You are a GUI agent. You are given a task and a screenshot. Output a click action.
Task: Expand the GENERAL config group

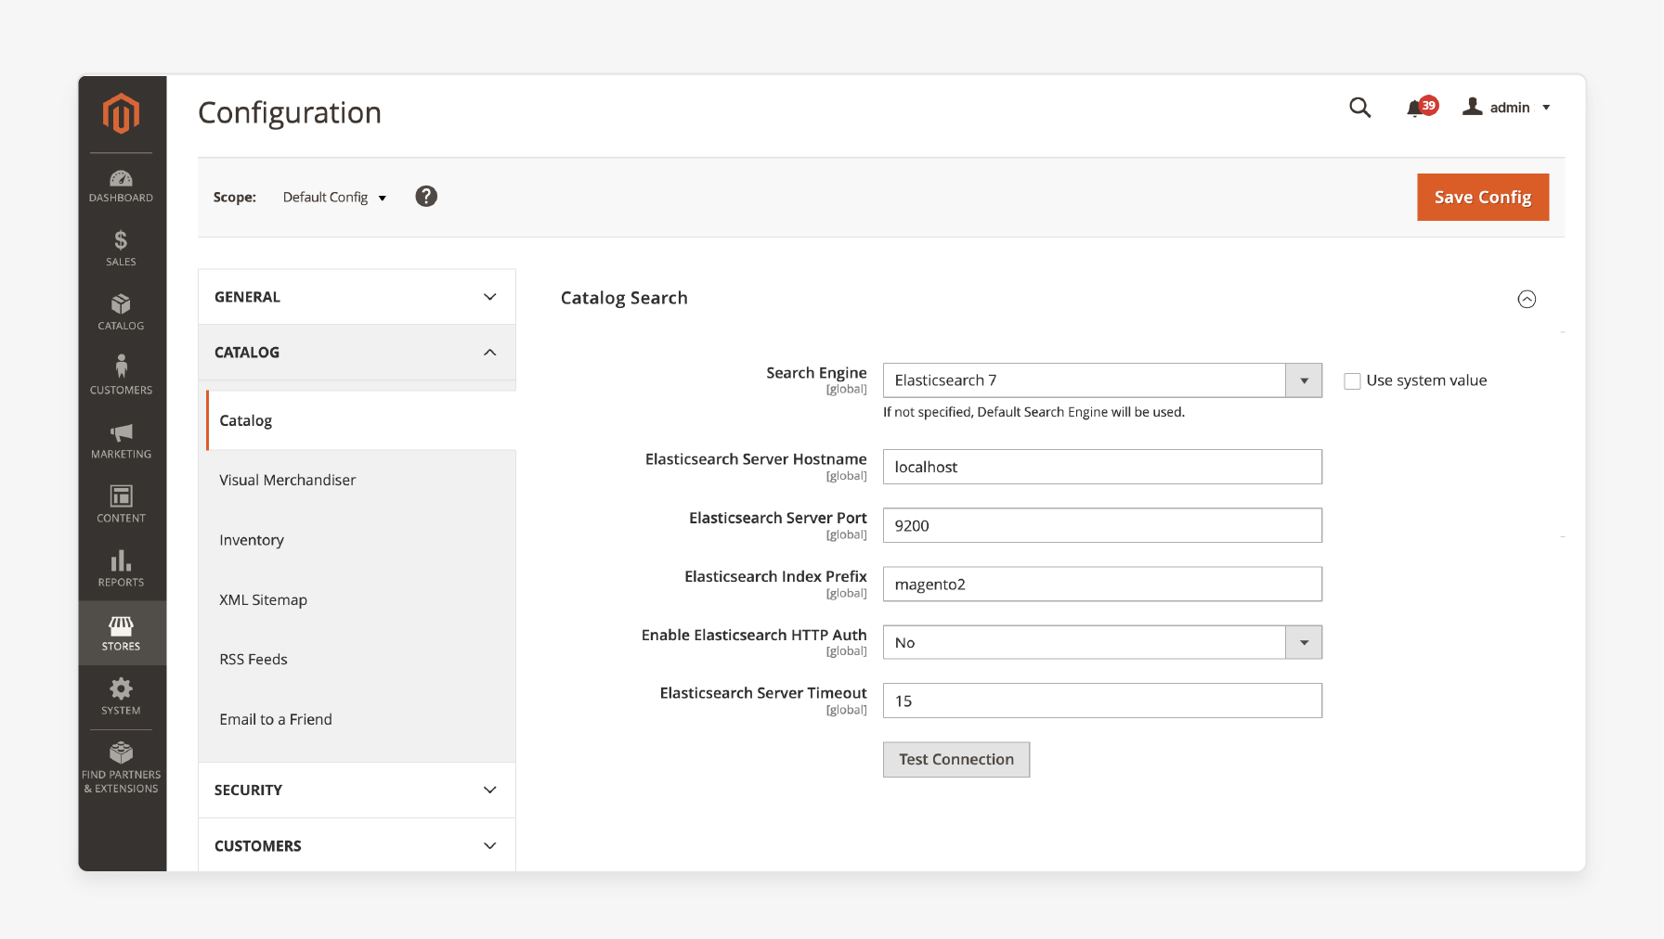357,297
